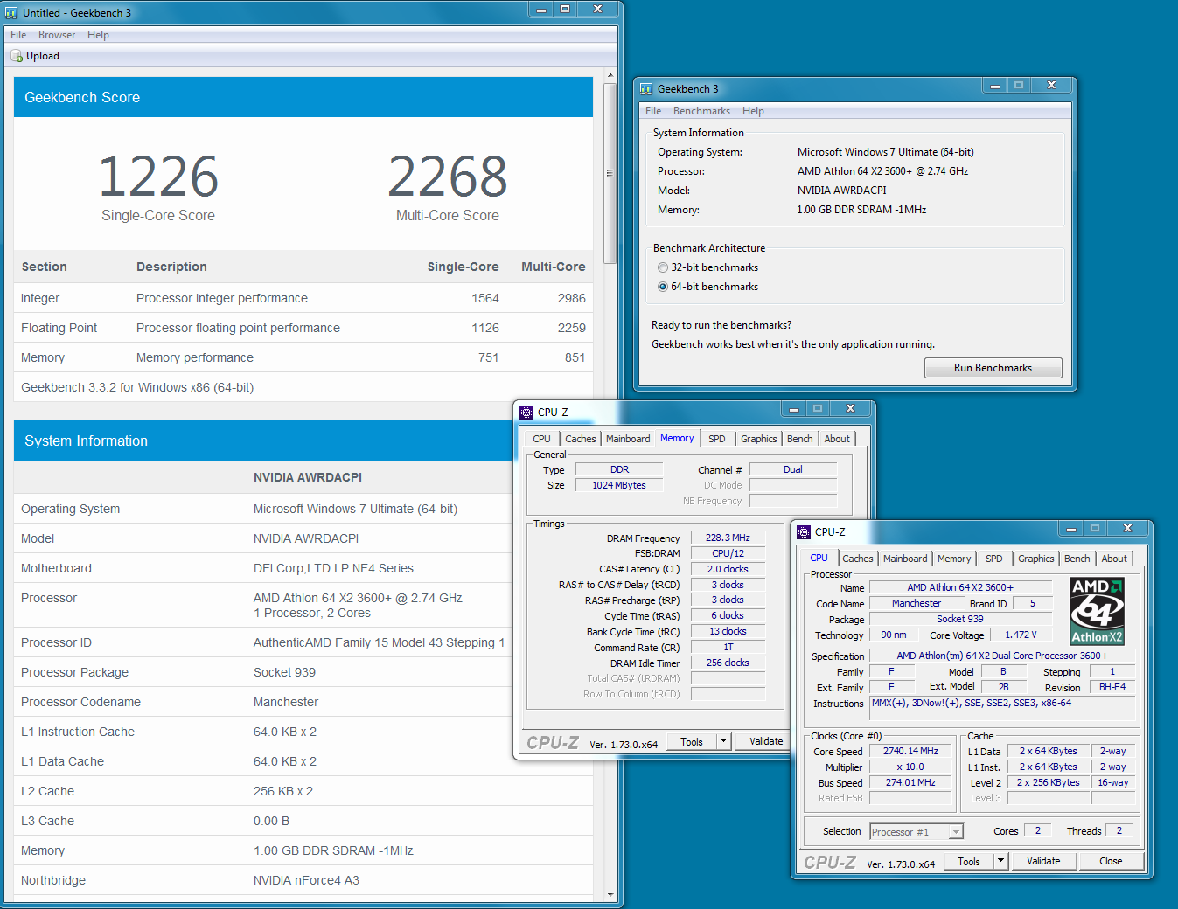Click the Core Speed 2740.14 MHz field
1178x909 pixels.
click(910, 752)
